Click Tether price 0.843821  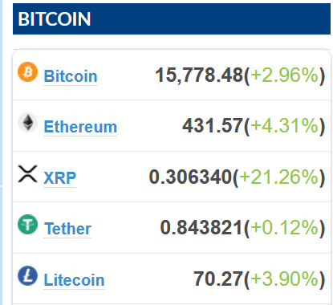click(201, 228)
